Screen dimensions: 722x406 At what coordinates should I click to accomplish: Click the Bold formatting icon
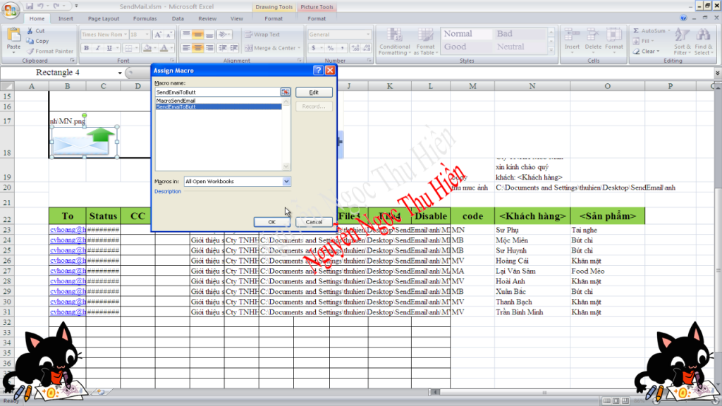tap(87, 49)
